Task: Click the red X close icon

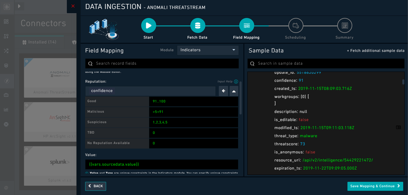Action: [73, 6]
